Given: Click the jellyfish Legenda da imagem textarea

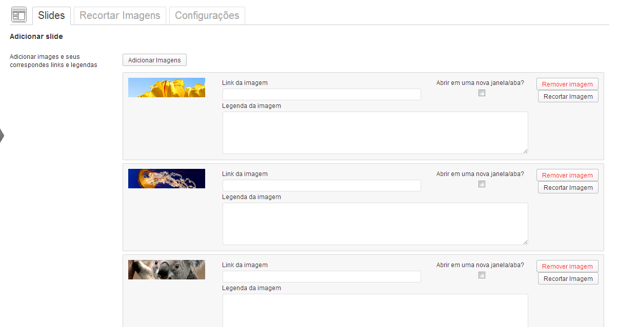Looking at the screenshot, I should click(375, 224).
